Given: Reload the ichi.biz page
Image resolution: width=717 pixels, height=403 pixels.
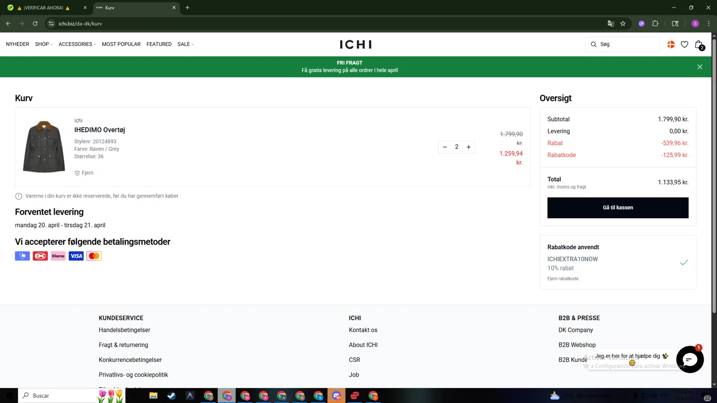Looking at the screenshot, I should click(35, 23).
